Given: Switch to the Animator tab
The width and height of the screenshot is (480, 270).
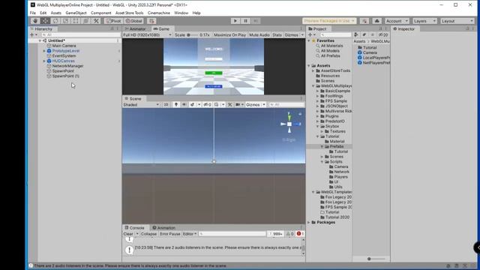Looking at the screenshot, I should click(x=136, y=28).
